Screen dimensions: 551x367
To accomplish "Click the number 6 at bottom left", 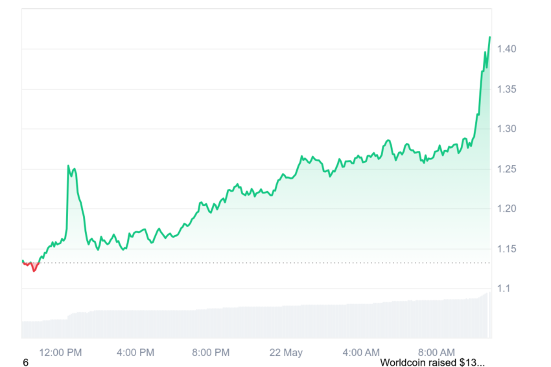I will [x=25, y=362].
